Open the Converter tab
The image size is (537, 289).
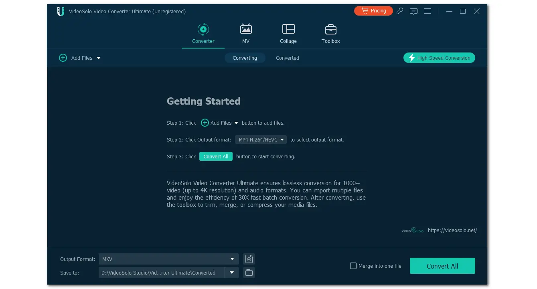pos(203,34)
